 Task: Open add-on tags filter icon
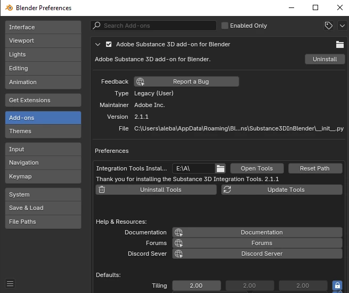pos(329,26)
